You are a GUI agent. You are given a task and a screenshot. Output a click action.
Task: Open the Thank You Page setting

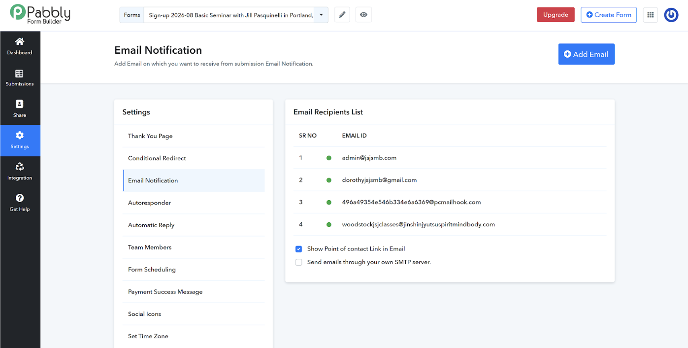pyautogui.click(x=194, y=136)
